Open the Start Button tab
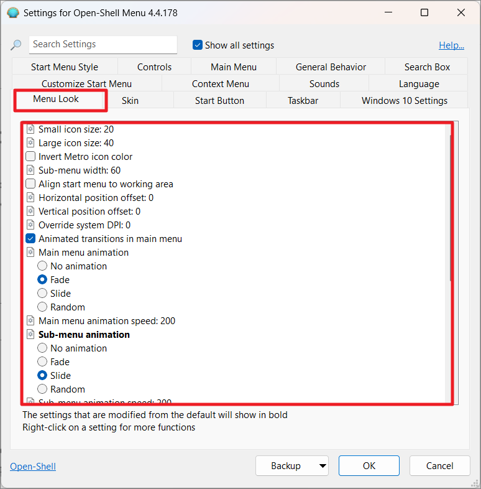This screenshot has height=489, width=481. (219, 100)
